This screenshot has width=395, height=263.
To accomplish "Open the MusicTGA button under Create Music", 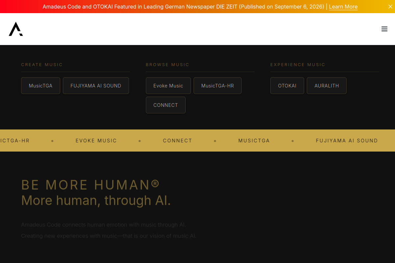I will pos(40,85).
